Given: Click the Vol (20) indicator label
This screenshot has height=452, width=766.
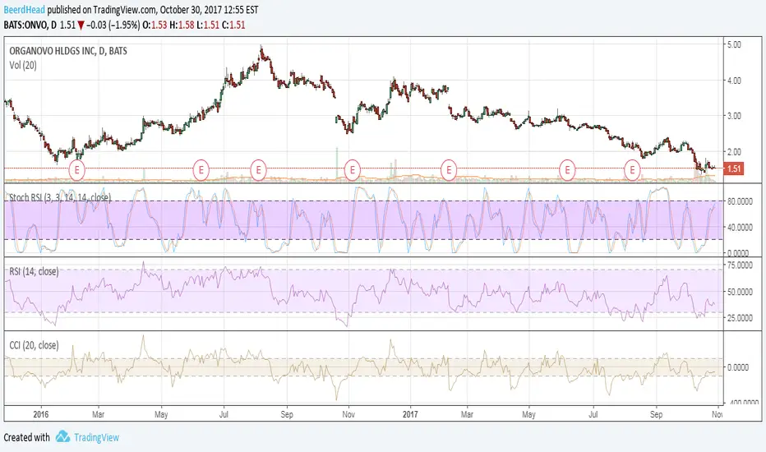Looking at the screenshot, I should click(23, 65).
